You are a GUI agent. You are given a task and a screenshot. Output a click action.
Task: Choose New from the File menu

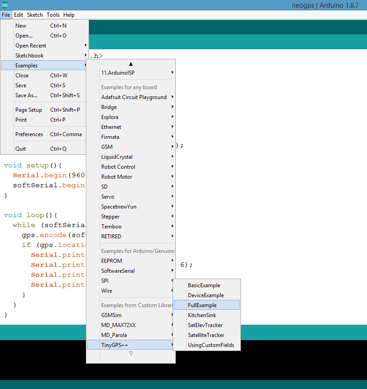[44, 25]
